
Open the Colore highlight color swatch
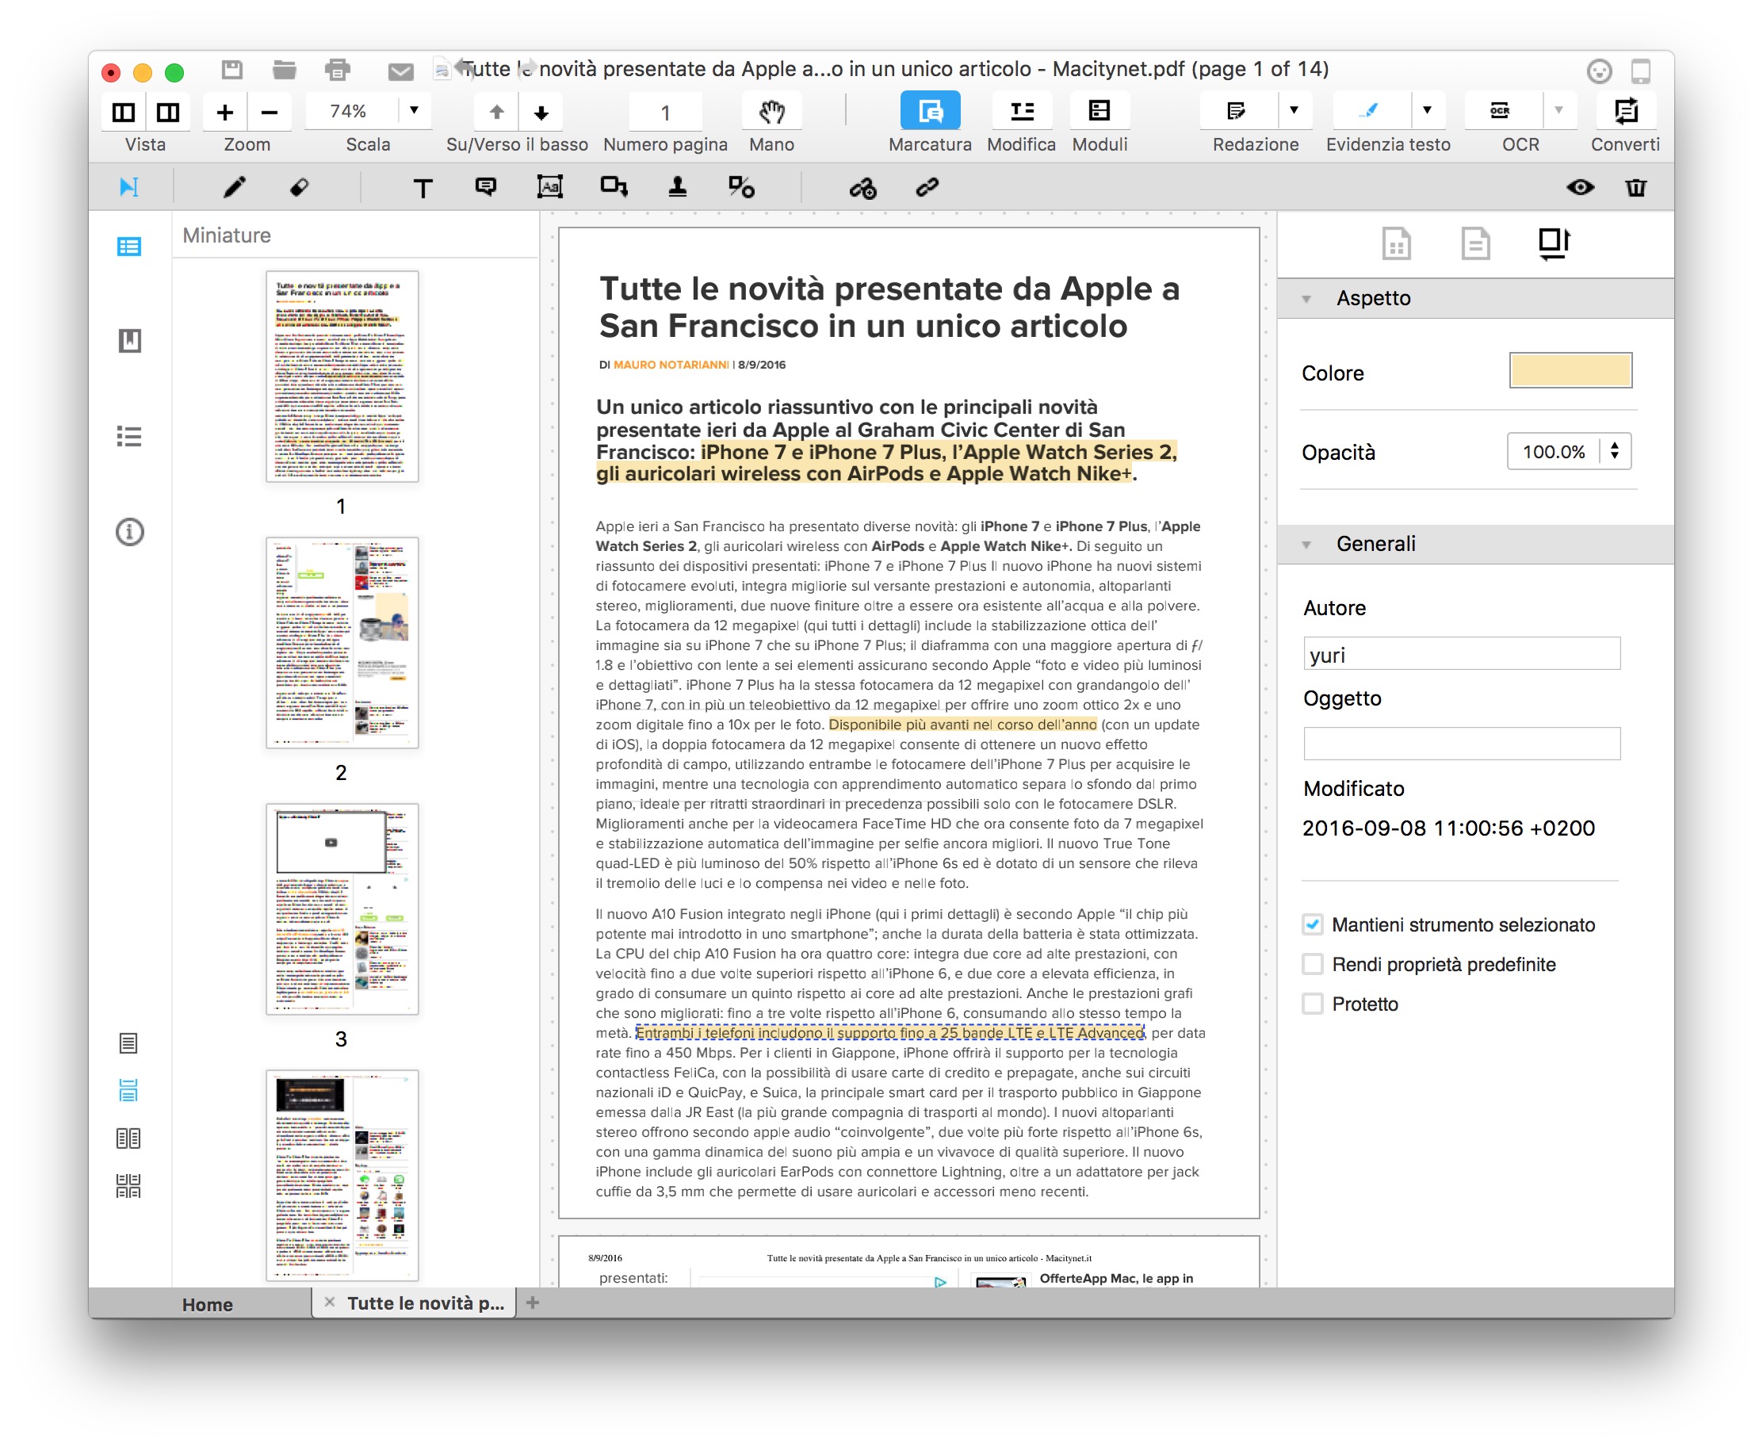pos(1570,371)
